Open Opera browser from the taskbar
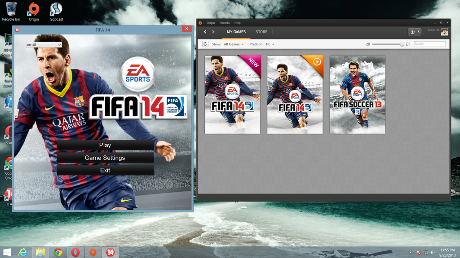 click(x=75, y=252)
